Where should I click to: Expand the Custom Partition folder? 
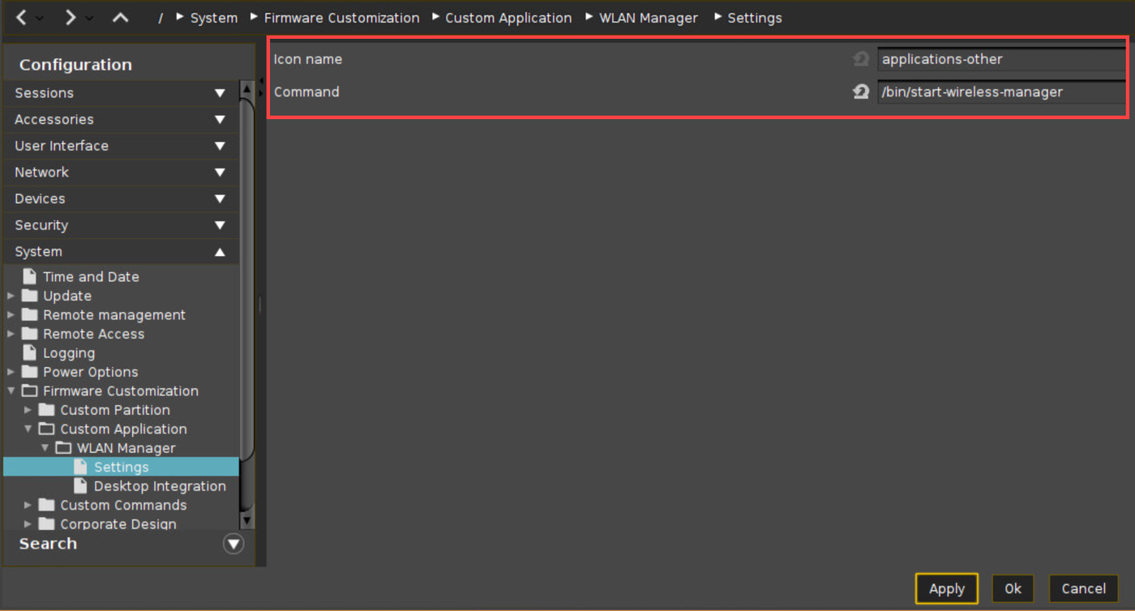pos(28,410)
